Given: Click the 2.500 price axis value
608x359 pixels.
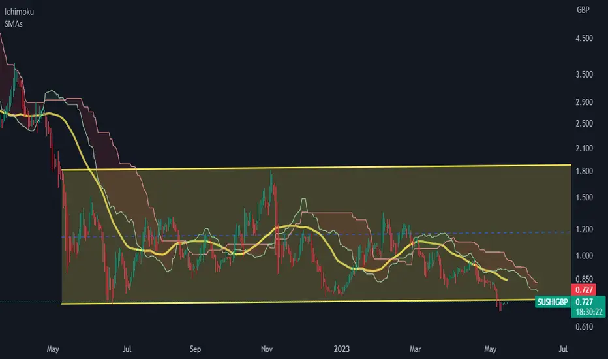Looking at the screenshot, I should point(584,123).
